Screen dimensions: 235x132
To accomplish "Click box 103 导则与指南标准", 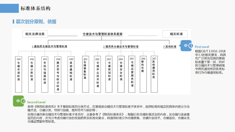I will [45, 74].
